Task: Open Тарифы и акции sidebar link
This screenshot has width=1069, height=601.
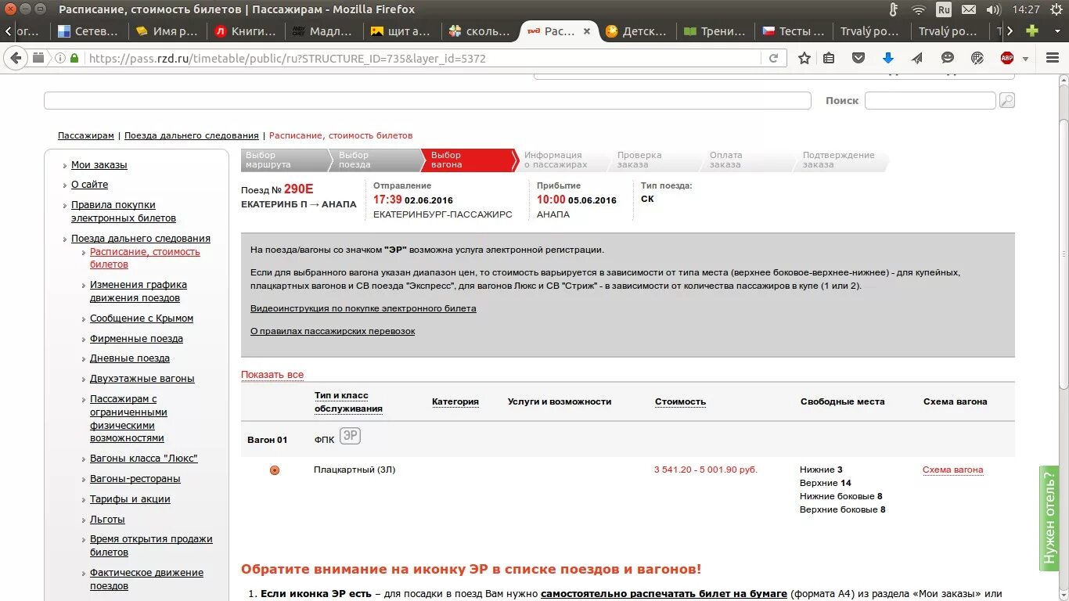Action: (130, 499)
